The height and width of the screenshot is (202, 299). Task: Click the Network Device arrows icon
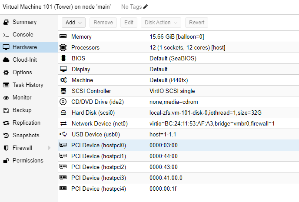pos(63,124)
